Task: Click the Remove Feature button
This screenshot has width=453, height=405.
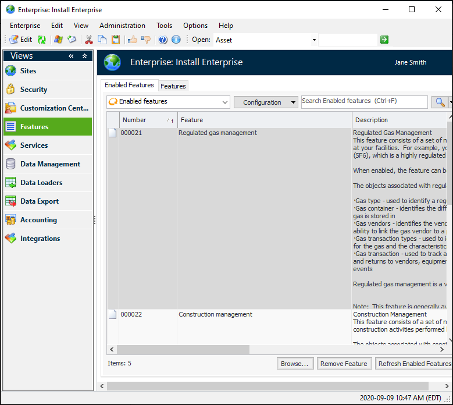Action: (344, 364)
